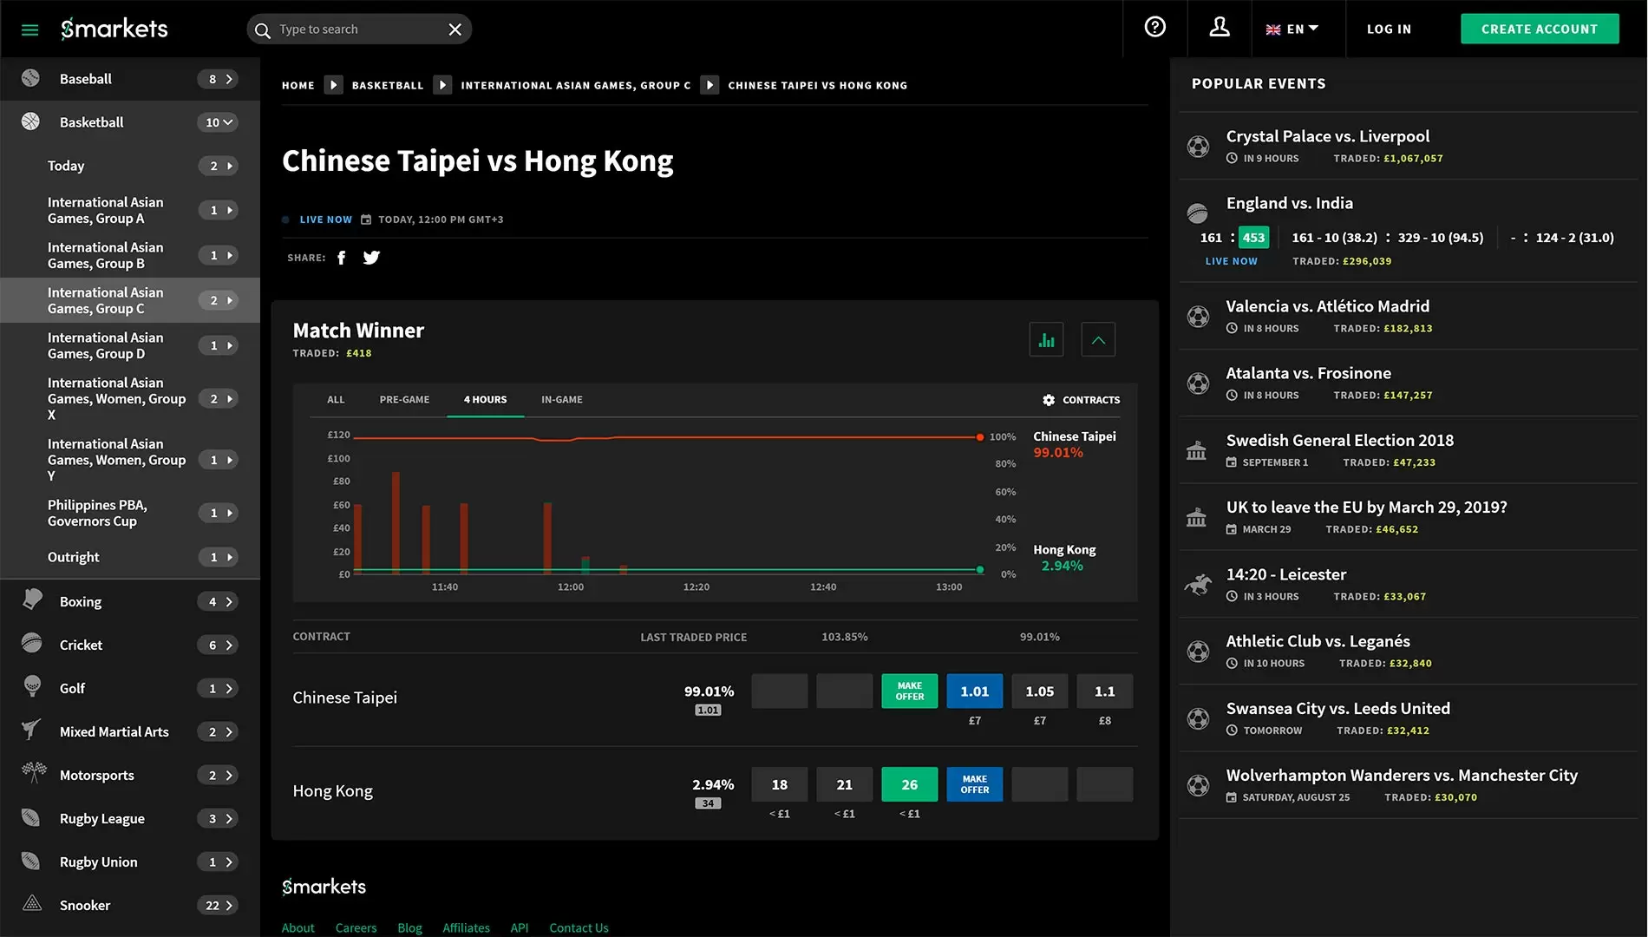
Task: Select the Golf icon in sidebar
Action: pos(32,686)
